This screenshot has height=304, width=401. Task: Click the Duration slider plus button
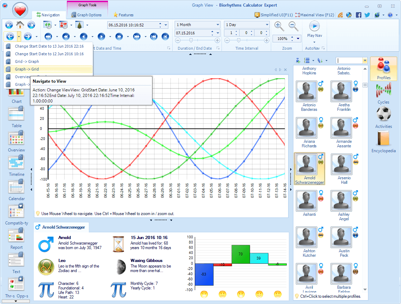tap(217, 40)
